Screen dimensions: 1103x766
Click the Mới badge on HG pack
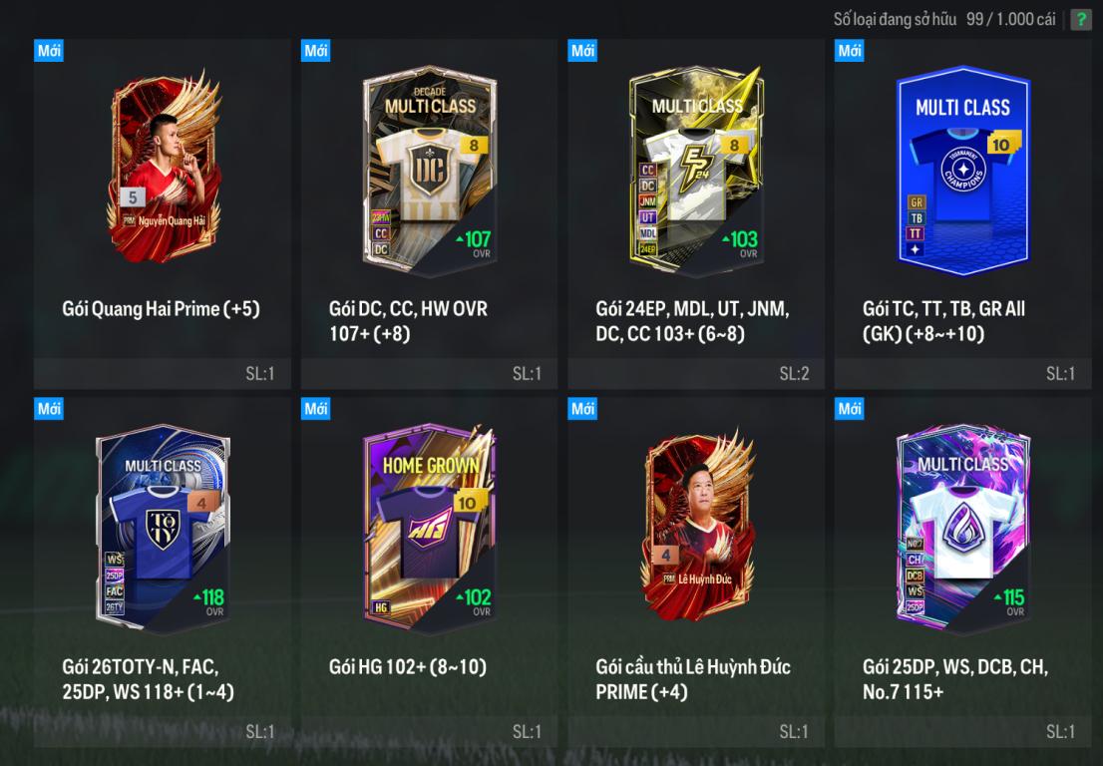(x=316, y=408)
